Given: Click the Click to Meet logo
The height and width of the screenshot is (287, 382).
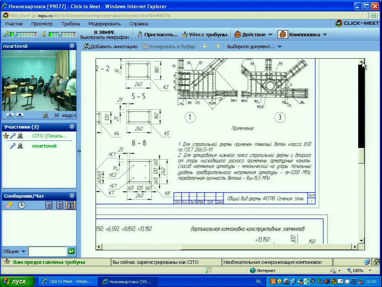Looking at the screenshot, I should click(357, 23).
